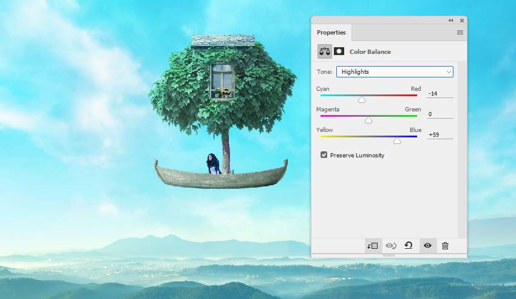516x299 pixels.
Task: Click the Cyan-Red value field
Action: (x=440, y=94)
